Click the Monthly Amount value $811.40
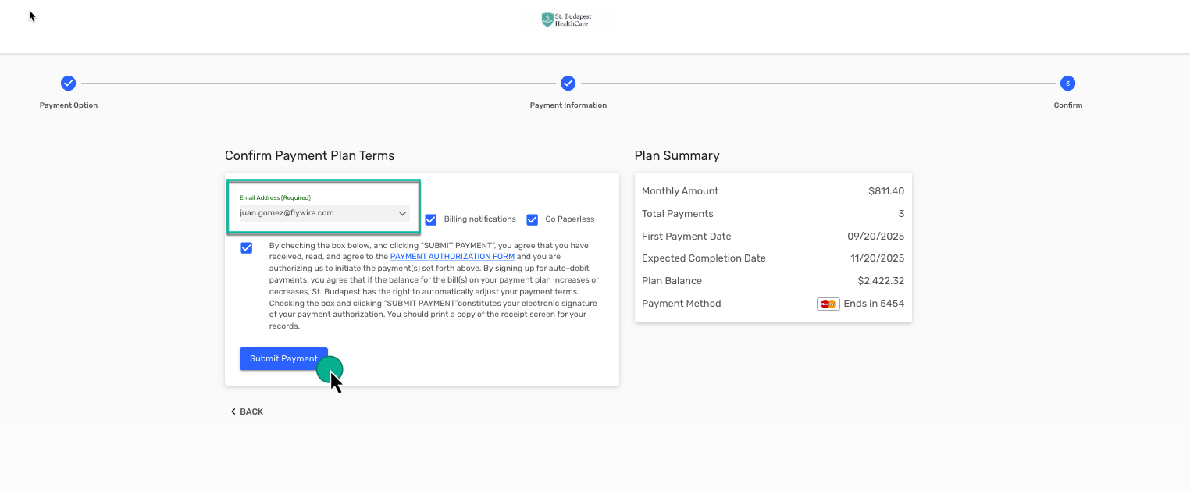This screenshot has width=1190, height=491. point(885,191)
